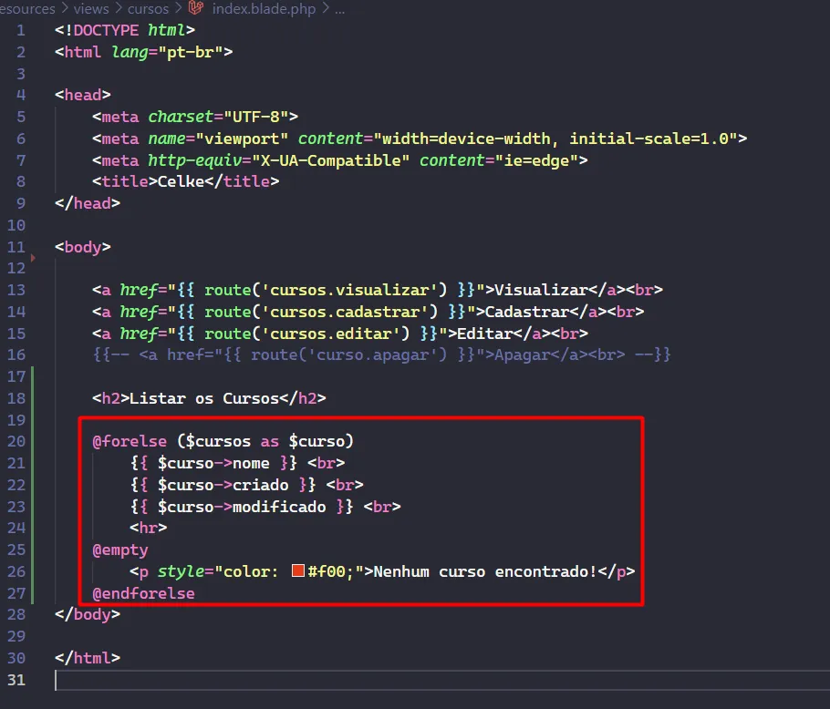Image resolution: width=830 pixels, height=709 pixels.
Task: Click the small red marker in the gutter near line 12
Action: click(x=34, y=259)
